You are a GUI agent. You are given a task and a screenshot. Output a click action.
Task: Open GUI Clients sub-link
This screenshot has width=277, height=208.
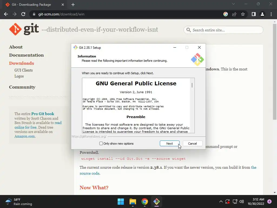click(x=24, y=70)
